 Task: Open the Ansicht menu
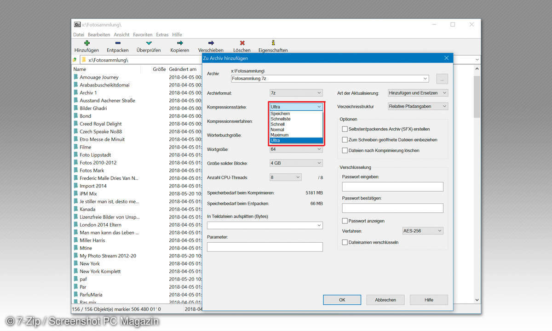click(x=121, y=34)
